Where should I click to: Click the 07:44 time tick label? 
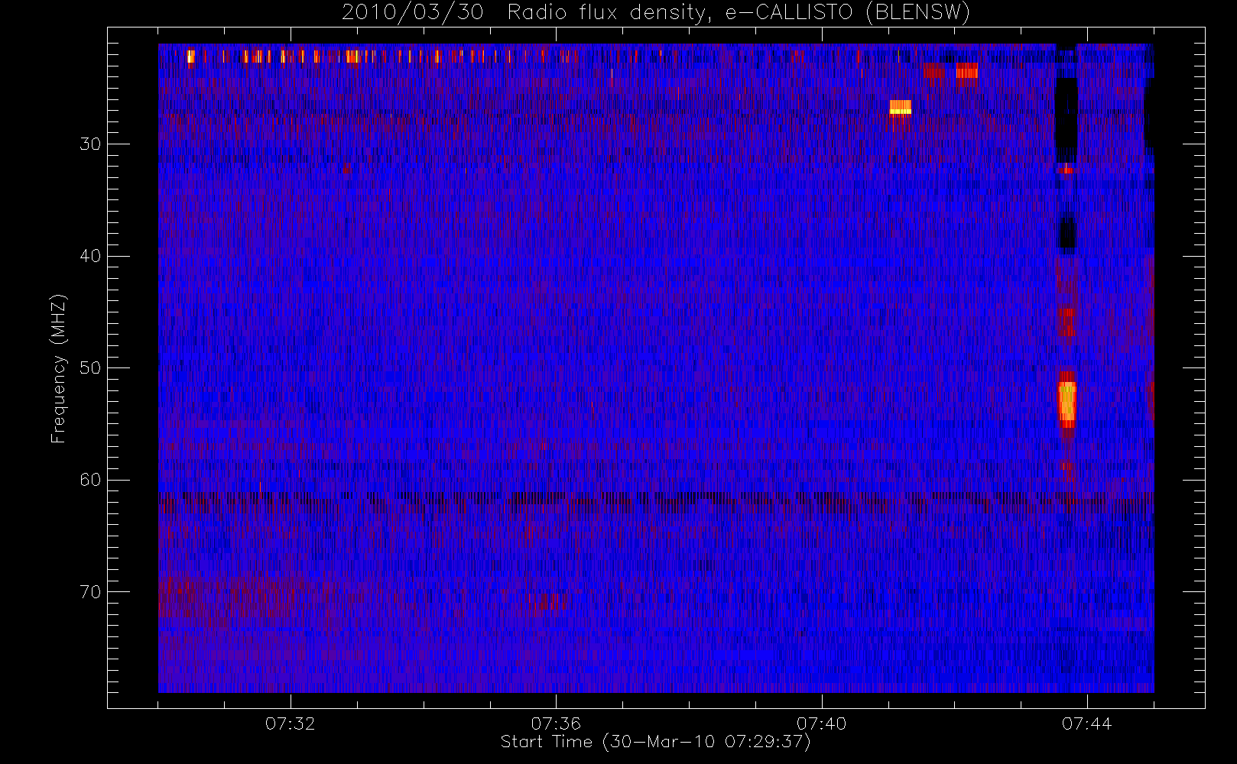1086,724
